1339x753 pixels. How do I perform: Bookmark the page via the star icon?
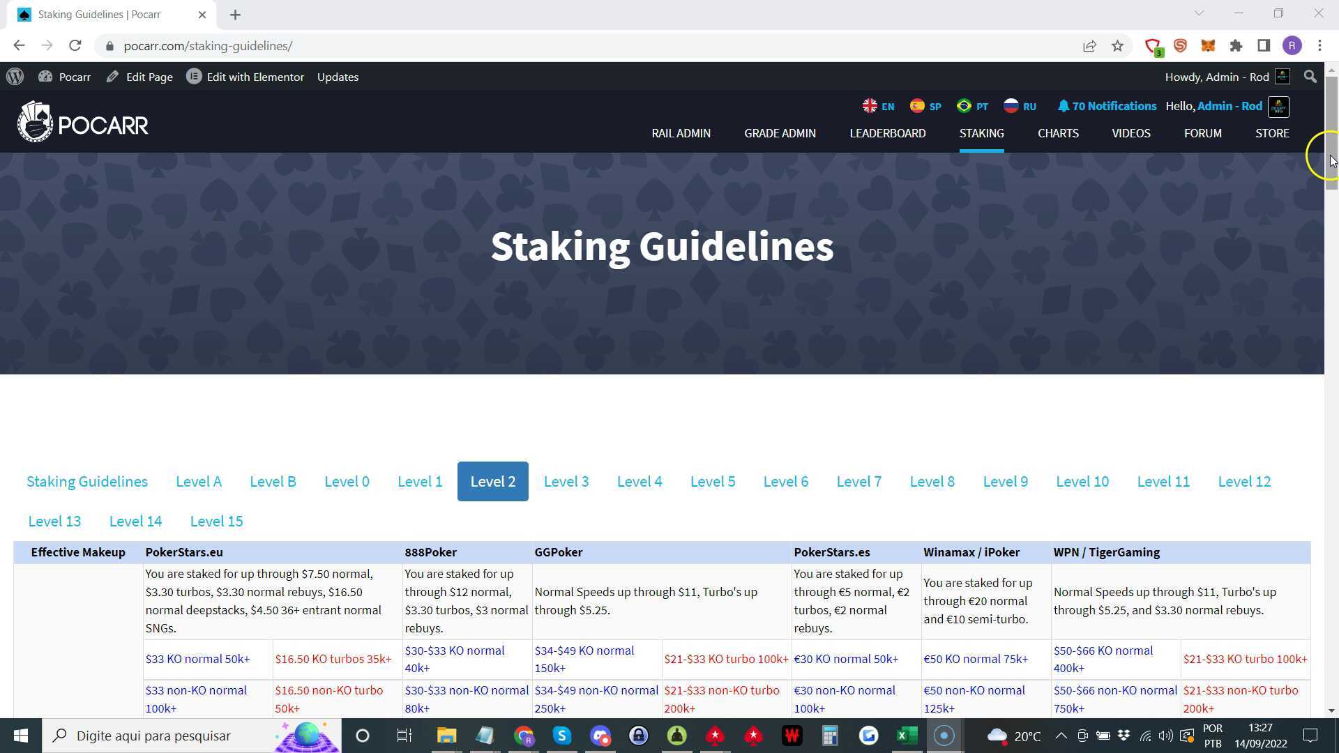point(1117,45)
